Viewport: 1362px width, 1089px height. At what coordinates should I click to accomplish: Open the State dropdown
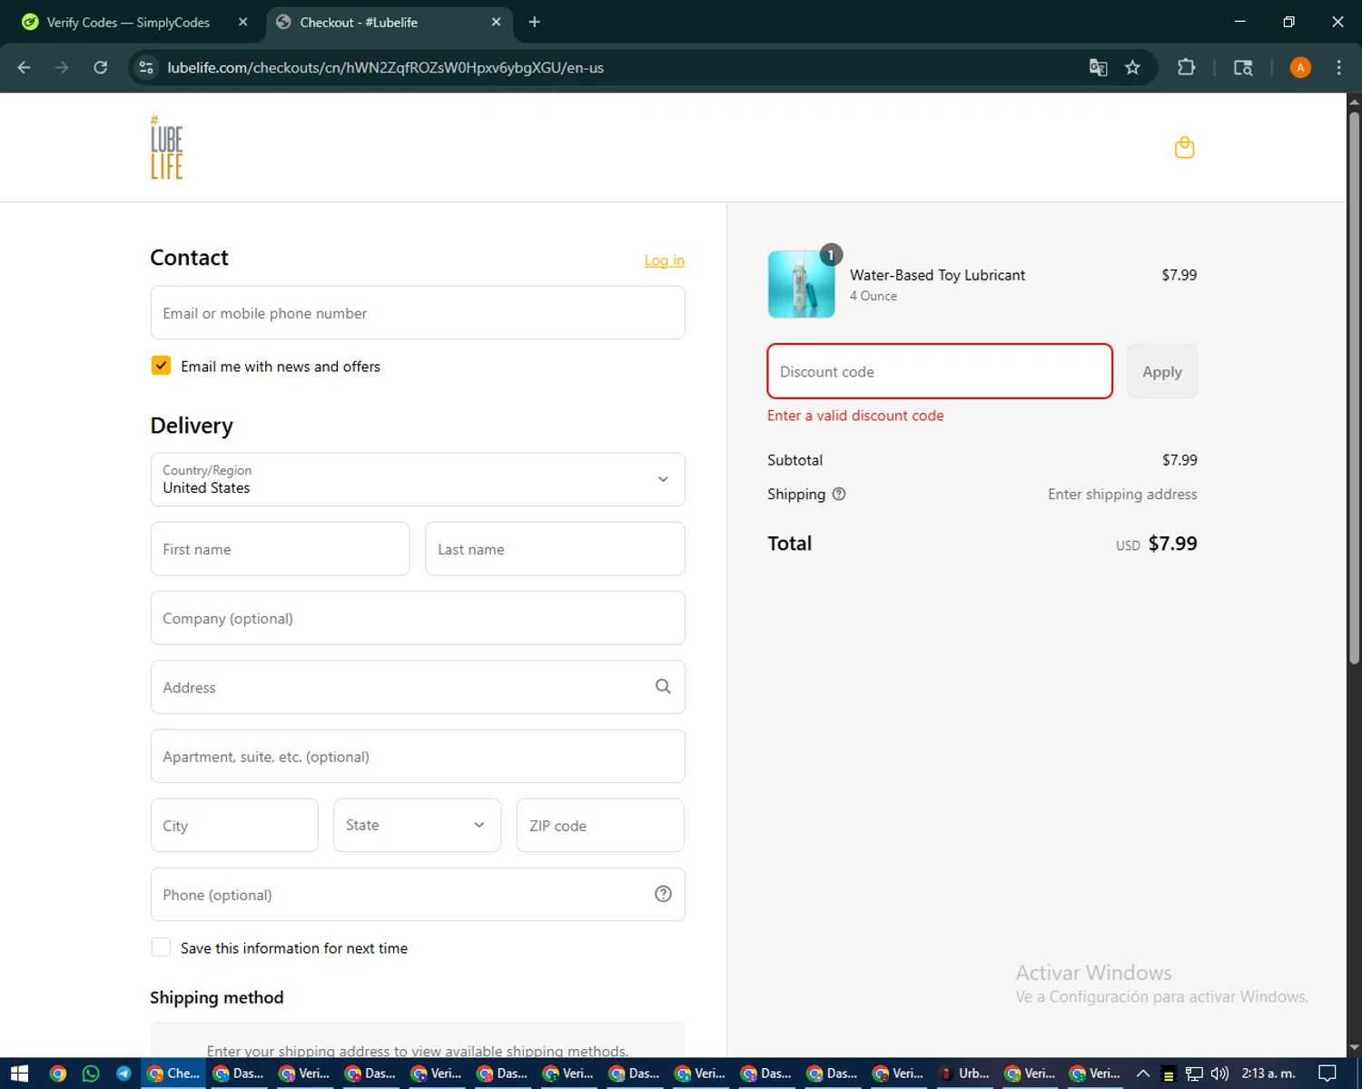click(x=417, y=825)
